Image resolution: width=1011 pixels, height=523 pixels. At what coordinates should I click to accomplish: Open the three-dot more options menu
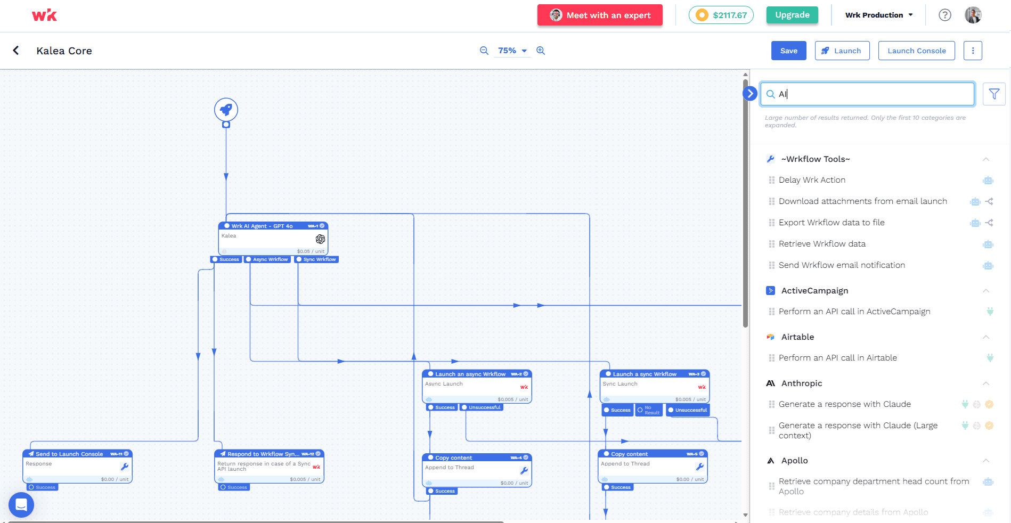pyautogui.click(x=973, y=51)
